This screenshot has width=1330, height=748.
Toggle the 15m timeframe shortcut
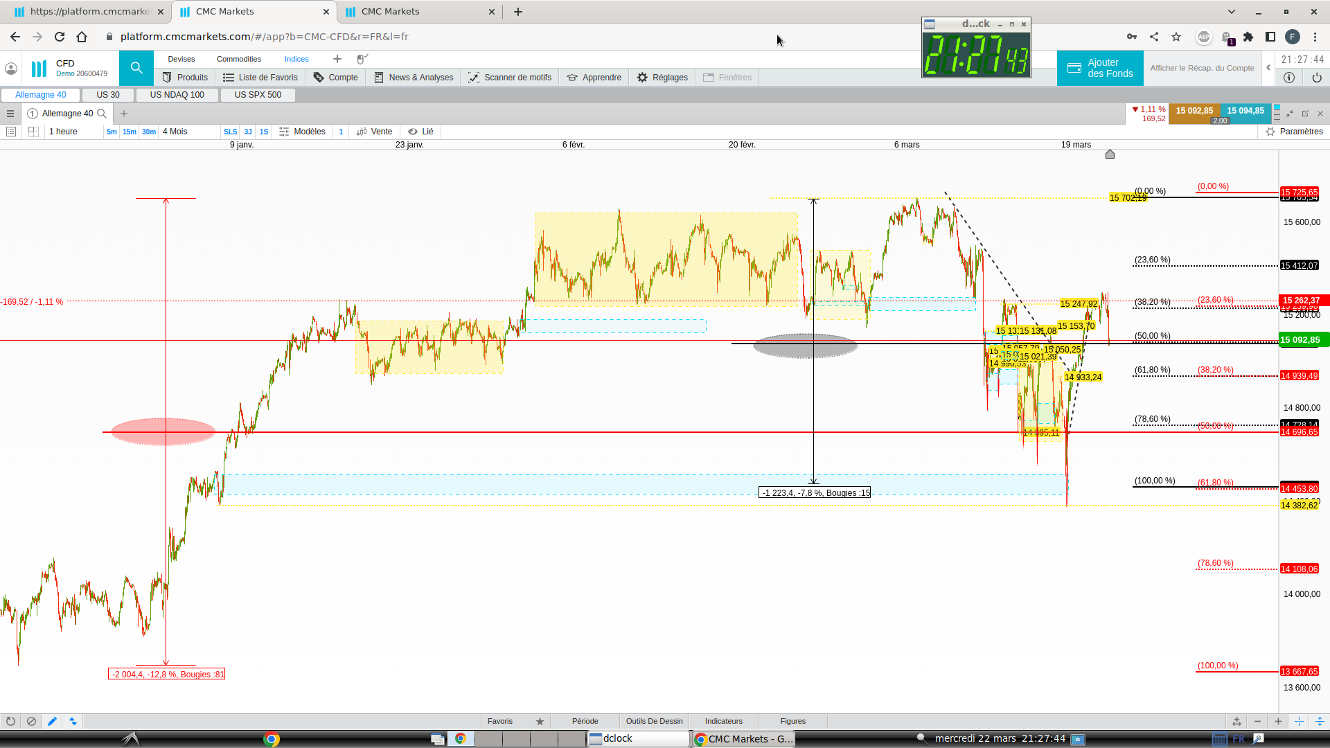click(130, 132)
